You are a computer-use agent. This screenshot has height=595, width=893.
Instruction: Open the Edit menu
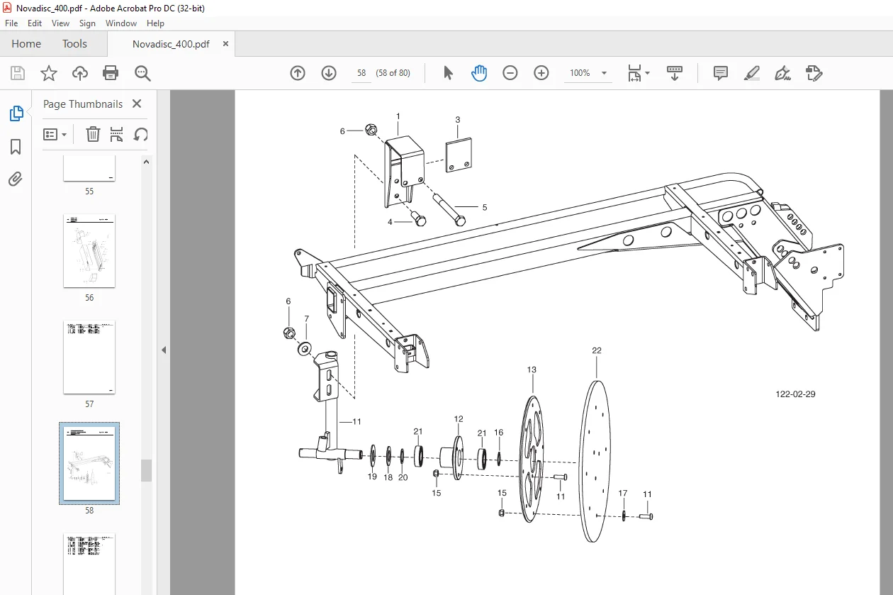(x=35, y=23)
